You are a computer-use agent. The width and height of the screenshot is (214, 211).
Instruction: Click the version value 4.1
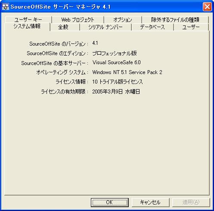[95, 43]
